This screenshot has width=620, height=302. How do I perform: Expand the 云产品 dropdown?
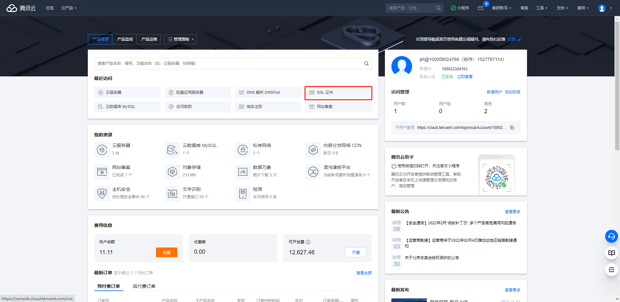69,8
